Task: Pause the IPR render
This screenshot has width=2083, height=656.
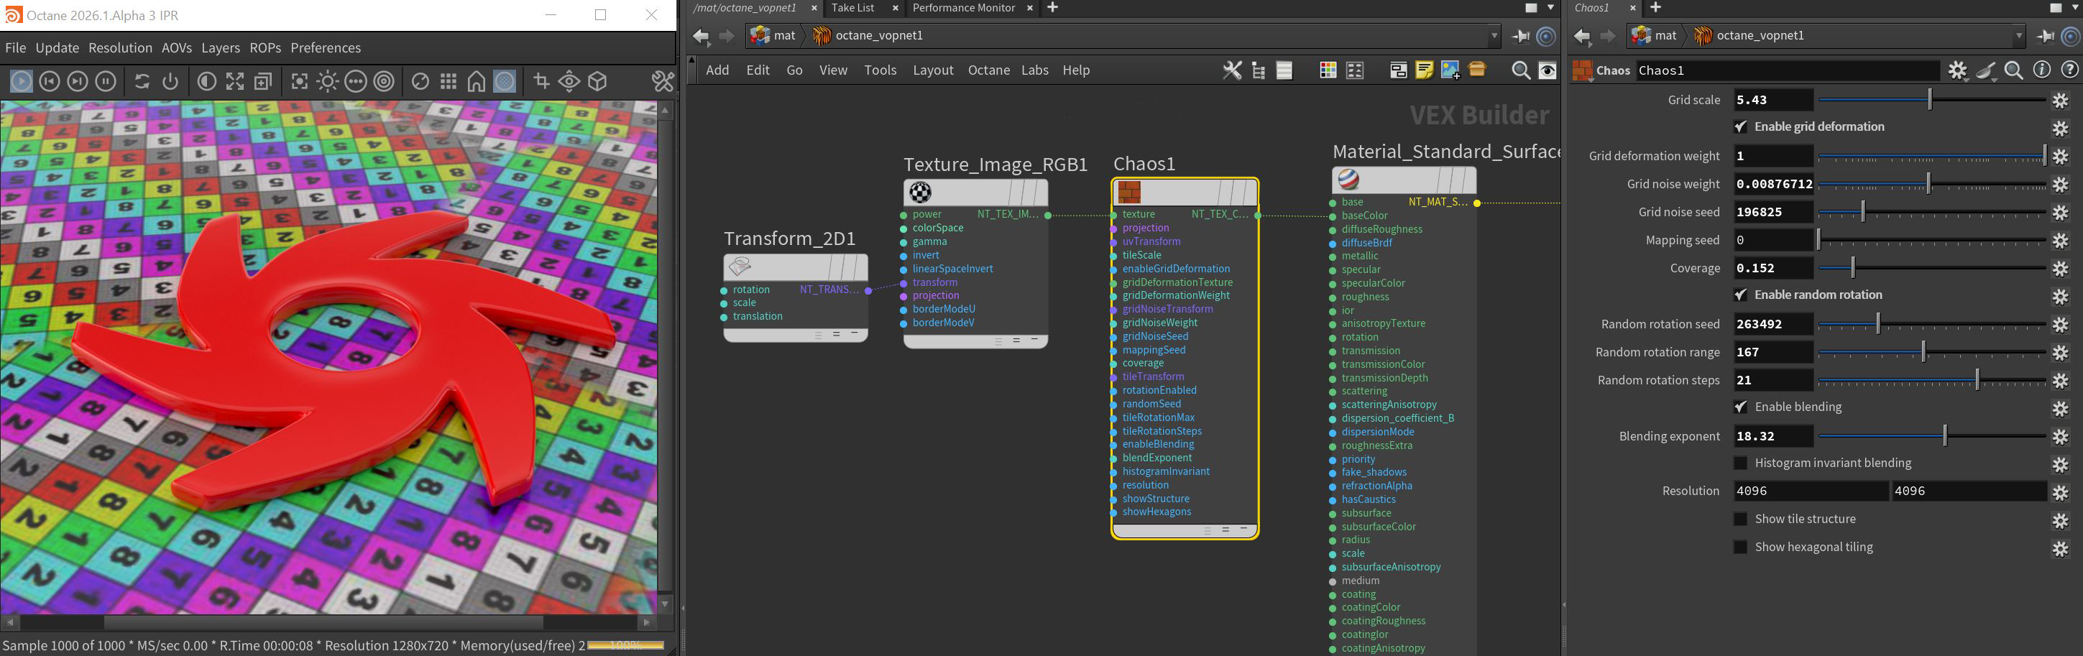Action: tap(106, 82)
